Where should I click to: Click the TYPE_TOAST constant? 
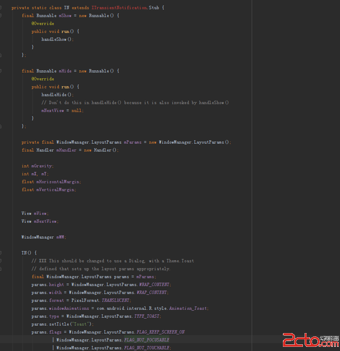tap(147, 316)
